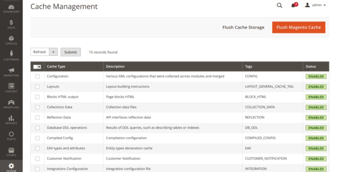The image size is (337, 172).
Task: Open notifications bell icon
Action: coord(293,5)
